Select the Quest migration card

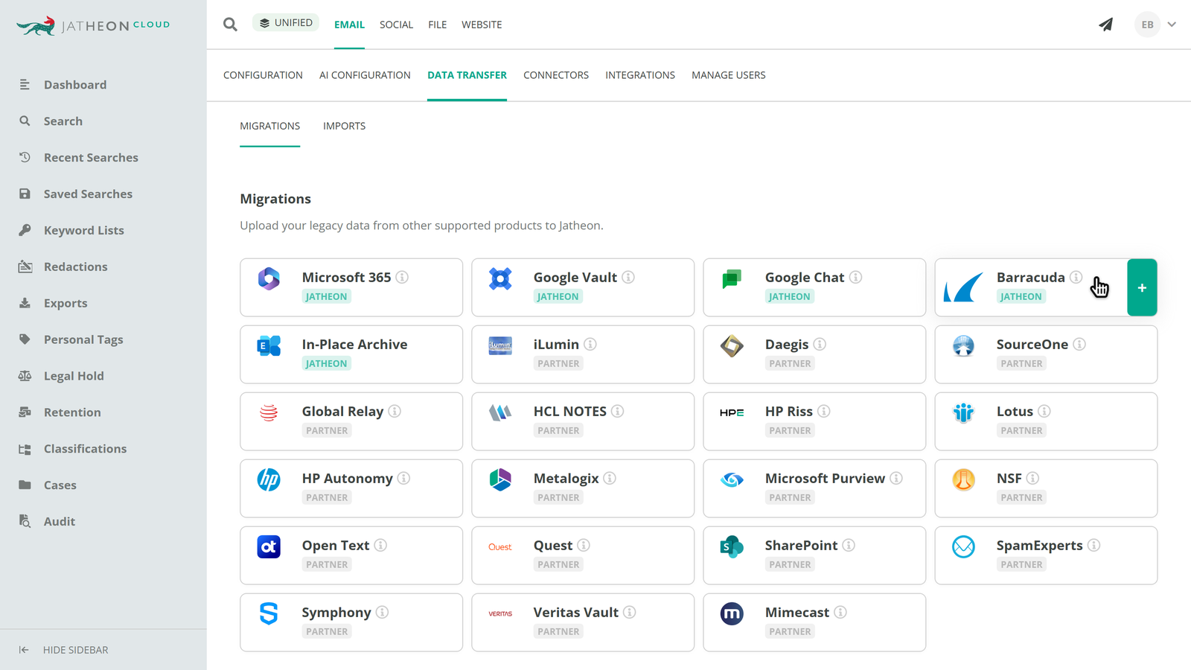pyautogui.click(x=583, y=555)
